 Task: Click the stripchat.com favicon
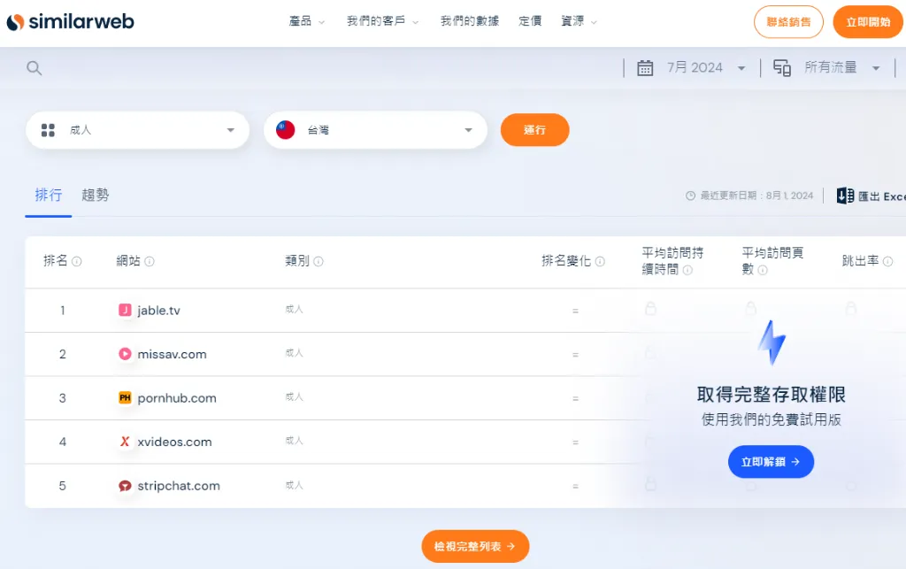125,486
